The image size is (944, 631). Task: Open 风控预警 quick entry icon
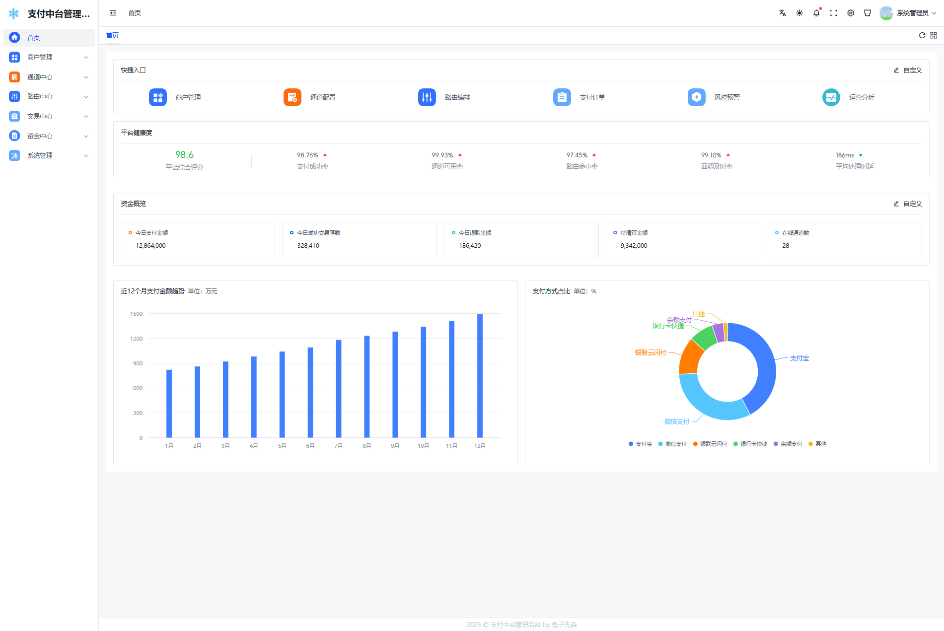(x=696, y=97)
